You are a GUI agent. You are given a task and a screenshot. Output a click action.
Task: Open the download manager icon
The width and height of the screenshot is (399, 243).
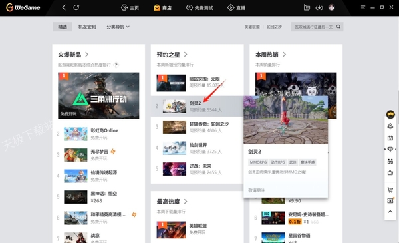coord(319,7)
